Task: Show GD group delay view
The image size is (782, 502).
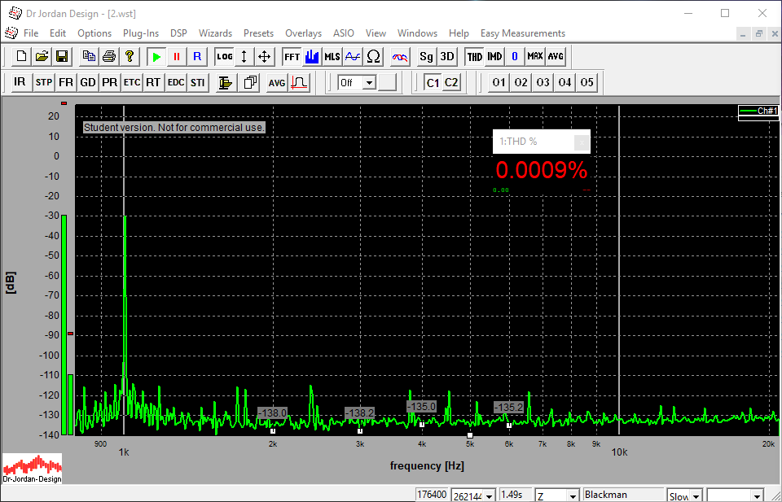Action: [88, 82]
